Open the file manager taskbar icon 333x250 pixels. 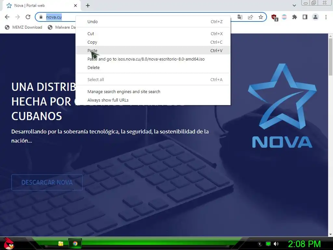tap(61, 243)
